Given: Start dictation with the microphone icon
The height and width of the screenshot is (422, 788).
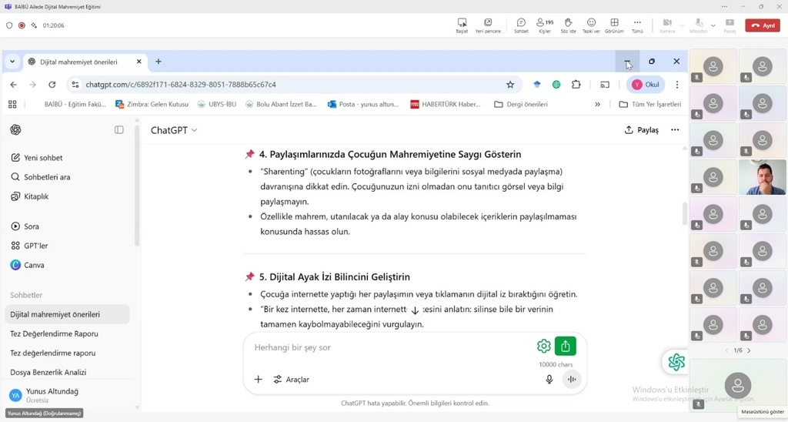Looking at the screenshot, I should pos(549,379).
